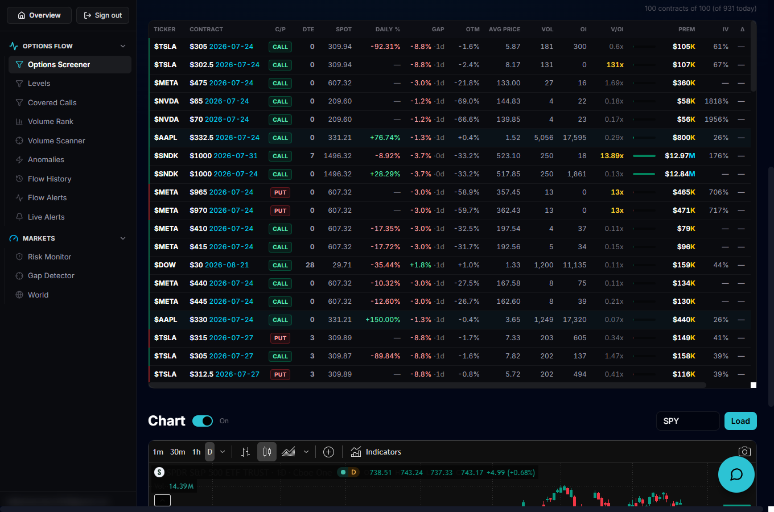774x512 pixels.
Task: Open Options Screener in the sidebar
Action: [x=70, y=65]
